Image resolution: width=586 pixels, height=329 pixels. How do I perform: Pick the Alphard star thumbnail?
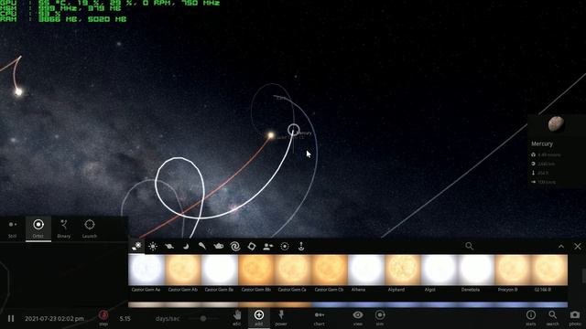click(x=403, y=271)
